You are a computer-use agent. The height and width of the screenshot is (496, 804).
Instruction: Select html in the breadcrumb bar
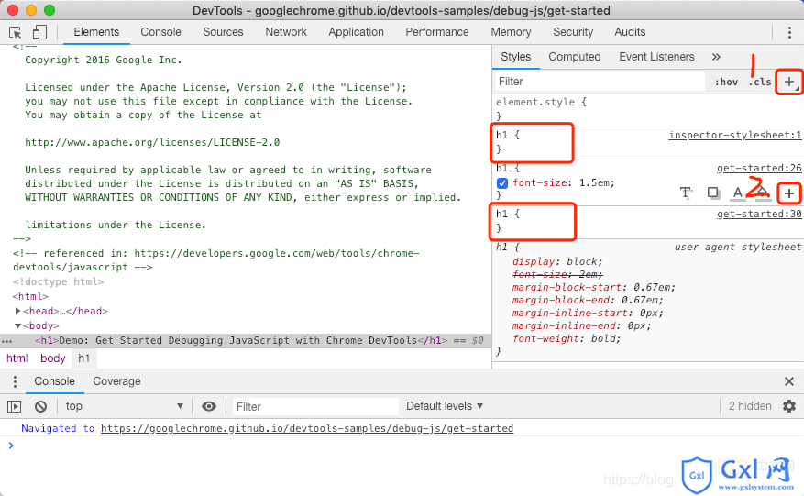(17, 358)
